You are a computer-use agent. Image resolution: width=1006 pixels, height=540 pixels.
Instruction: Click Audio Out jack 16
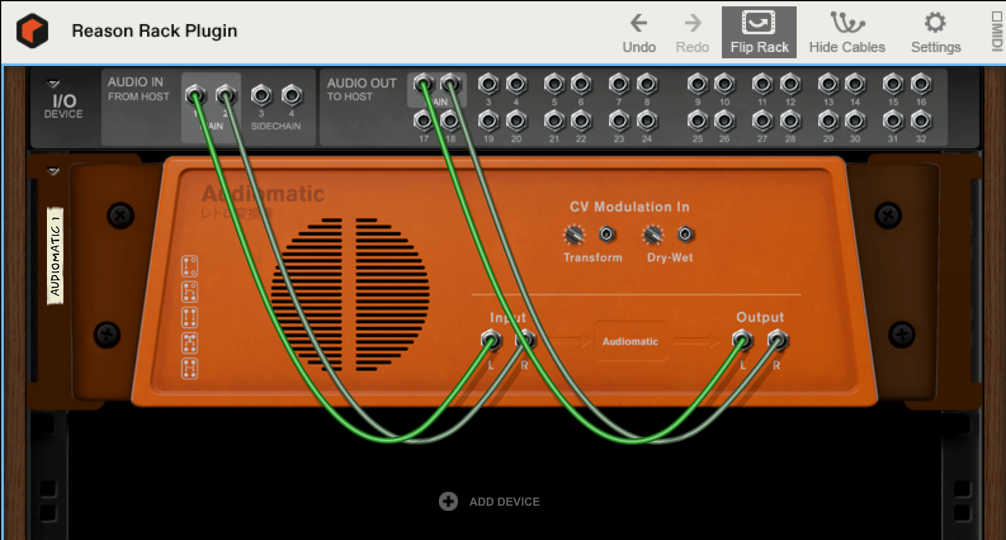[920, 84]
